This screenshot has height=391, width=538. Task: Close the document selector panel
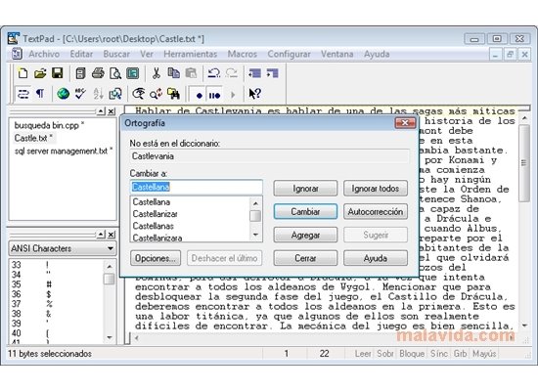click(112, 111)
